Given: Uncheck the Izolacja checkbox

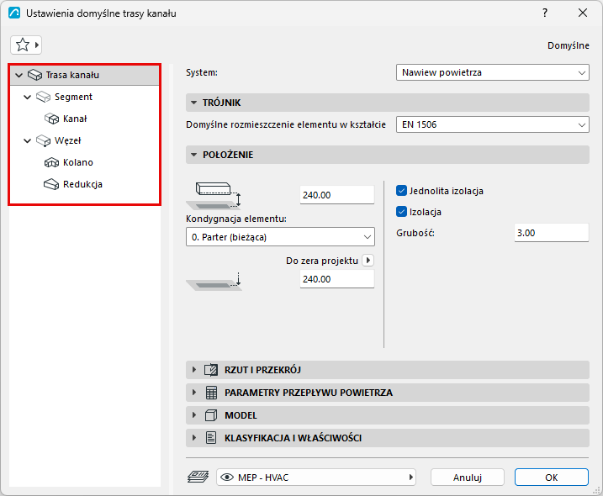Looking at the screenshot, I should point(401,212).
